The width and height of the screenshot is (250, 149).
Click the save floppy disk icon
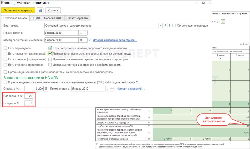point(40,10)
